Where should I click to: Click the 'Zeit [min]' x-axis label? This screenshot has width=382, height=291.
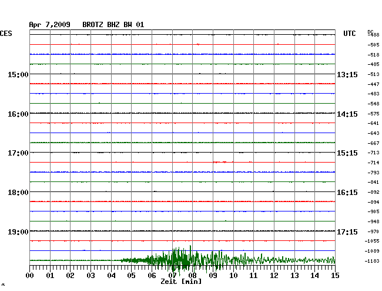[182, 282]
